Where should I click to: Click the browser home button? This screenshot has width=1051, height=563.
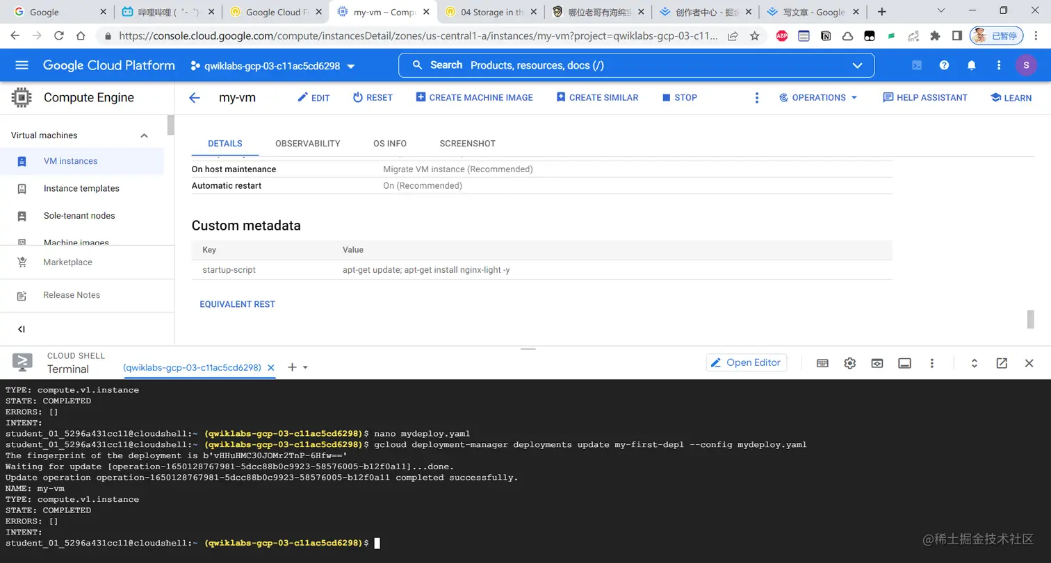click(81, 36)
